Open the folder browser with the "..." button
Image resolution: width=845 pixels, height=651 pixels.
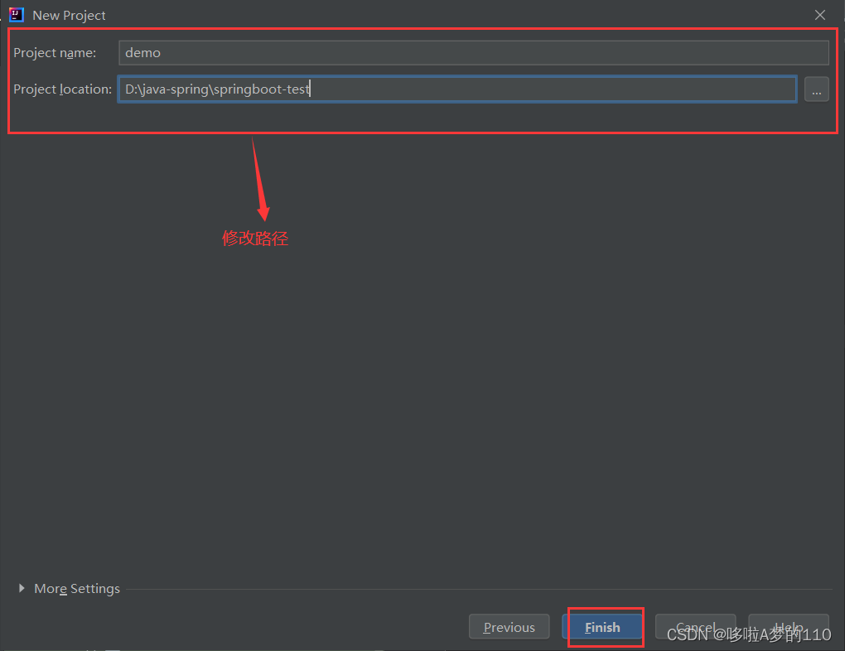817,89
